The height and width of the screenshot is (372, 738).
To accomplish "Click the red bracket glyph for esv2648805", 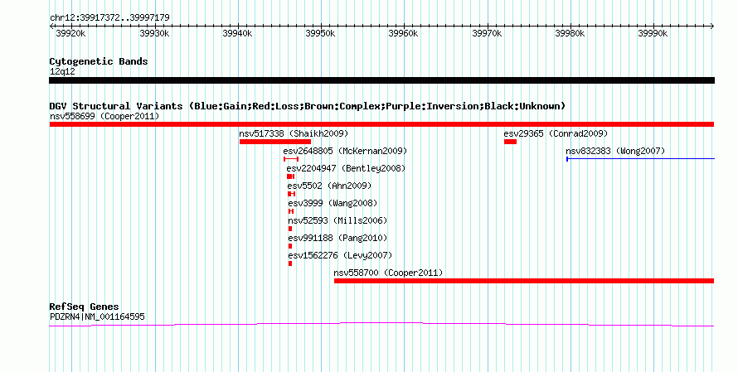I will point(291,159).
